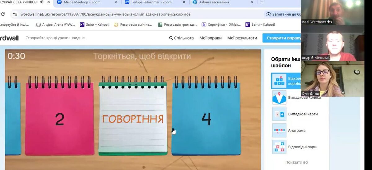
Task: Open a new browser tab
Action: point(262,2)
